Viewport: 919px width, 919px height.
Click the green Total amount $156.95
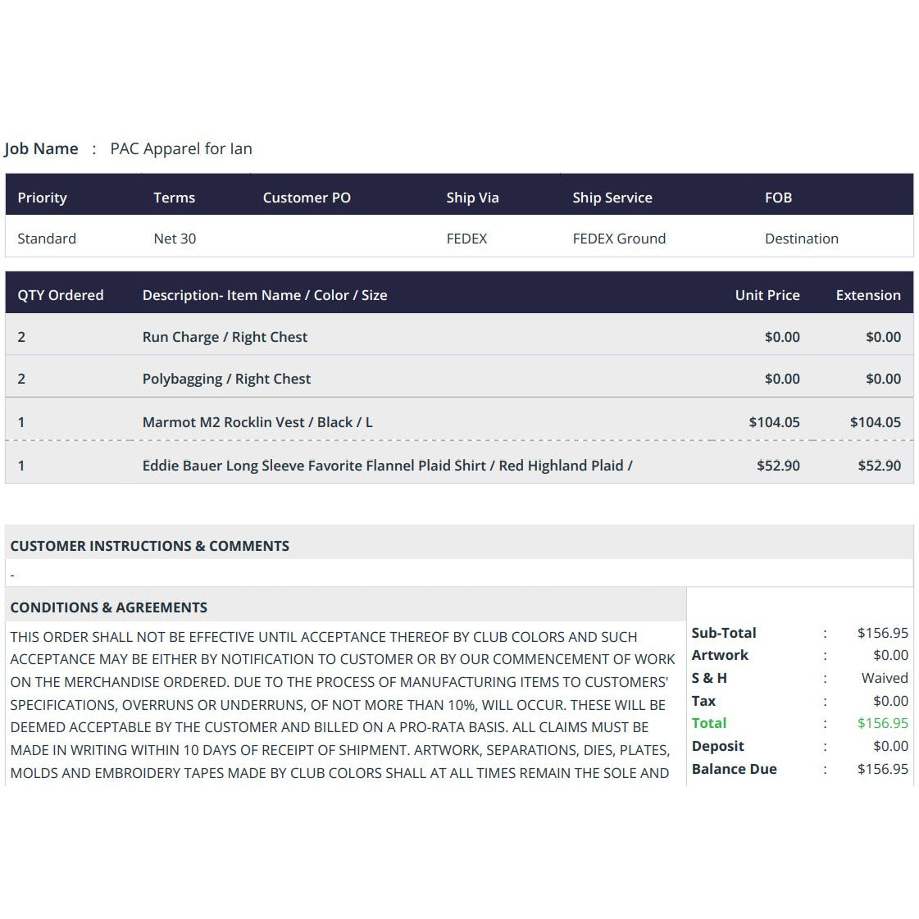pos(883,723)
